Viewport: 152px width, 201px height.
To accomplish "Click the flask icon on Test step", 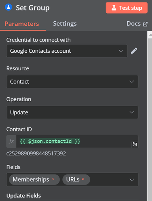I will click(x=114, y=8).
